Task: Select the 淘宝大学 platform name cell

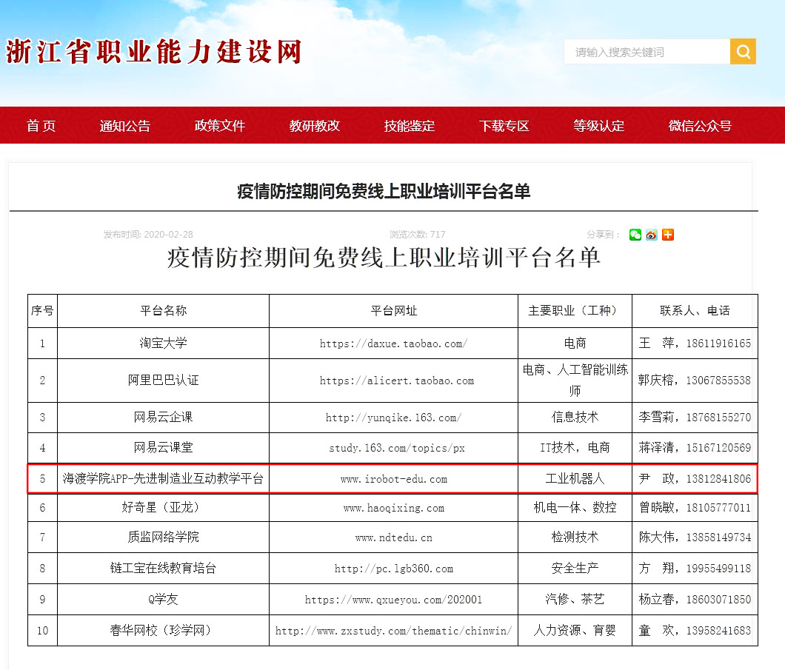Action: pyautogui.click(x=163, y=344)
